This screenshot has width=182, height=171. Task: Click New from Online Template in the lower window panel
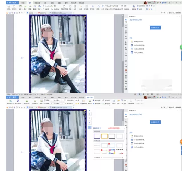click(138, 140)
